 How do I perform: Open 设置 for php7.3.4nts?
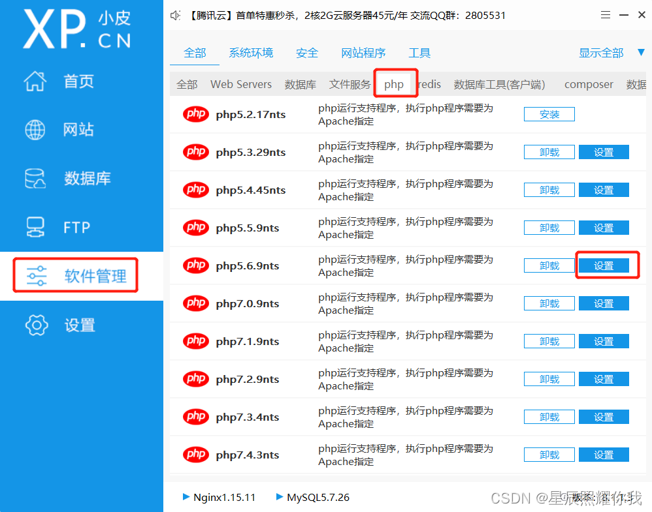[x=604, y=417]
